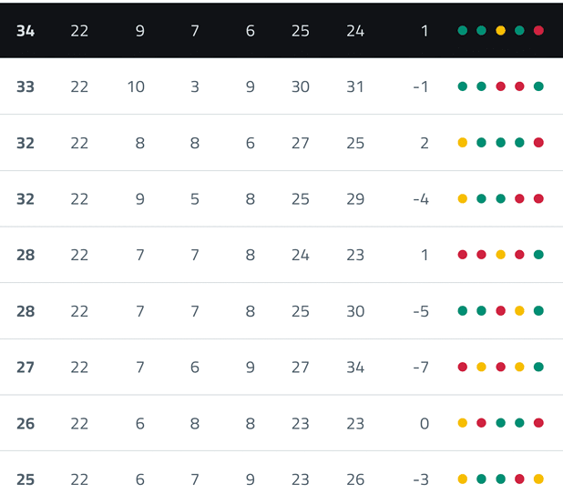Click the green form dot in the goal difference 1, 28-point row
The image size is (563, 494).
[x=538, y=256]
